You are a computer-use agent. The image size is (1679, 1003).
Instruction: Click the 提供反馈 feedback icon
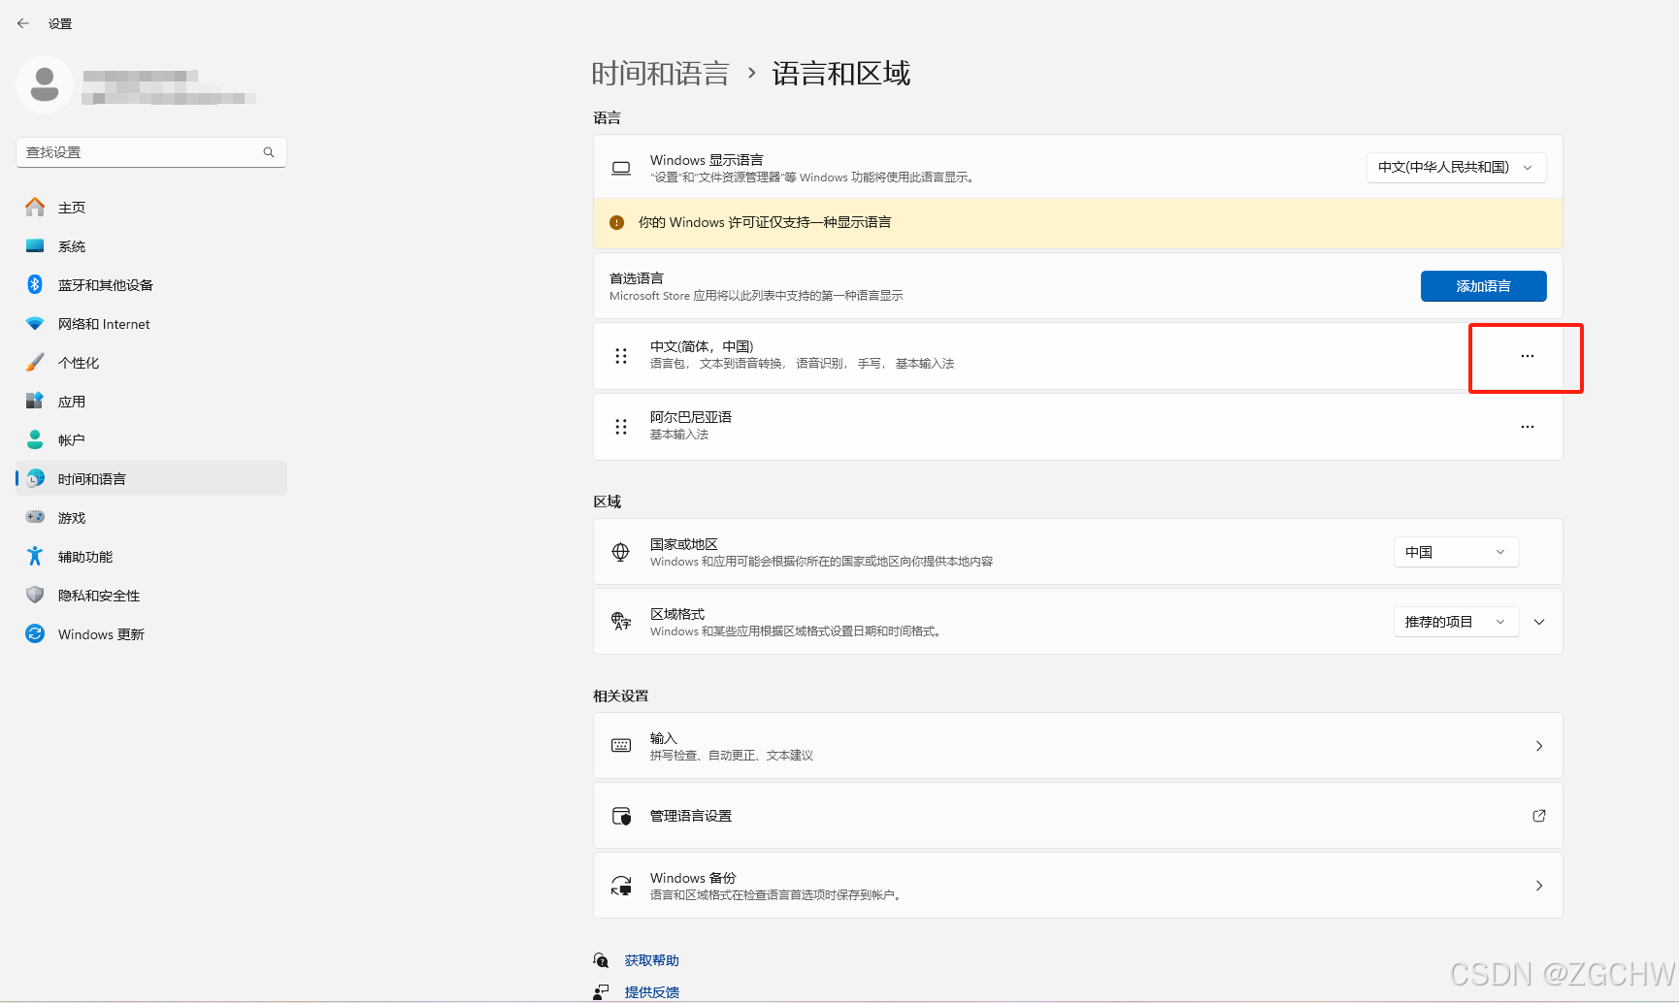tap(601, 992)
